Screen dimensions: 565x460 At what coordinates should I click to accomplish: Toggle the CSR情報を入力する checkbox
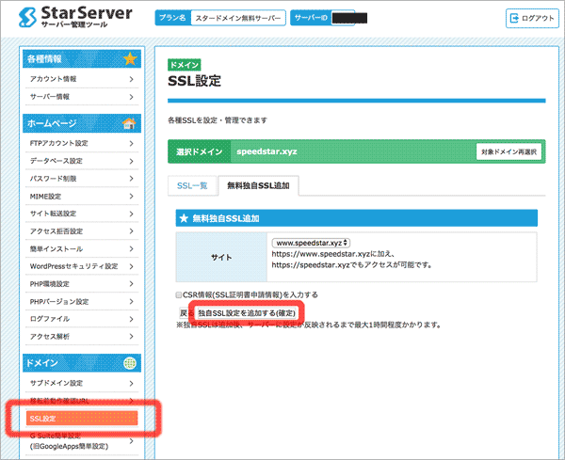(179, 295)
